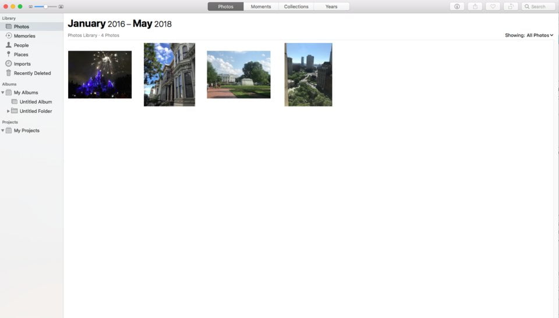Click the large thumbnail zoom icon
The image size is (559, 318).
61,7
